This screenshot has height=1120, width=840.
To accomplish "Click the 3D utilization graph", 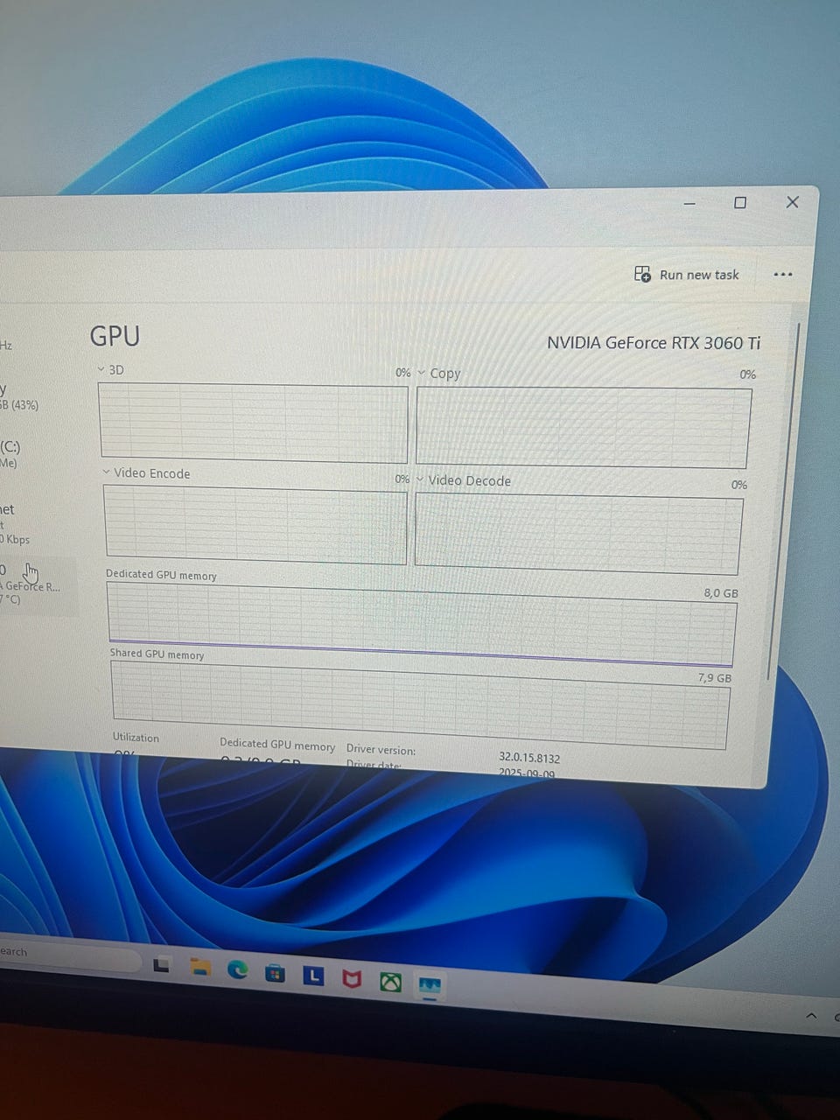I will (254, 423).
